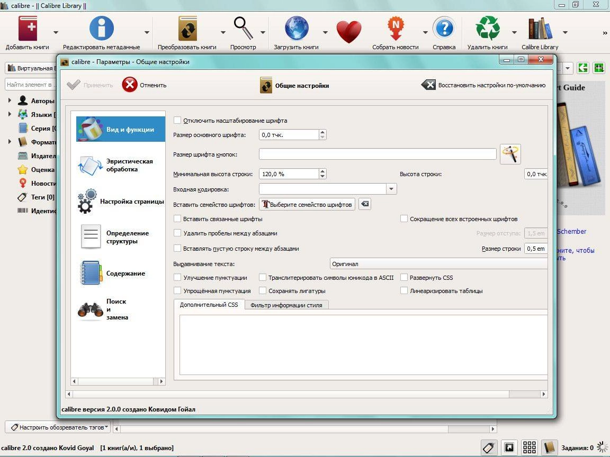Toggle Вставлять пустую строку между абзацами
This screenshot has height=457, width=610.
177,248
